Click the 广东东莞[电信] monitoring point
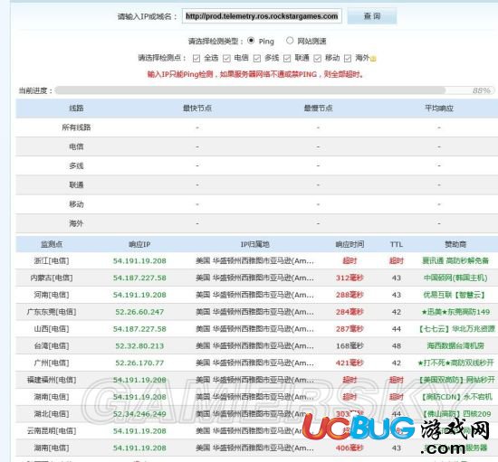498x462 pixels. (52, 312)
